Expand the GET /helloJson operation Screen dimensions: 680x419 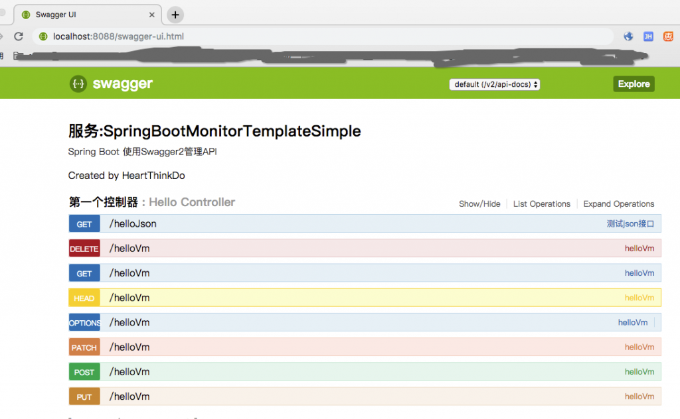pyautogui.click(x=365, y=224)
